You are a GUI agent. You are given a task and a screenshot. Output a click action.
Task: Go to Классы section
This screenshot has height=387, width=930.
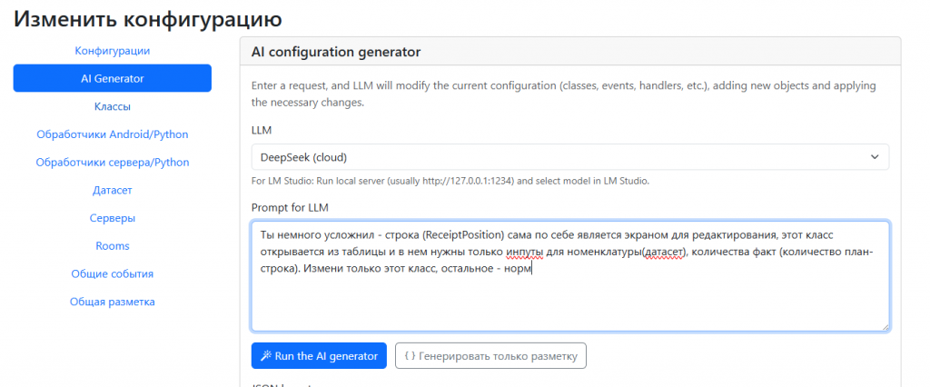pyautogui.click(x=112, y=106)
